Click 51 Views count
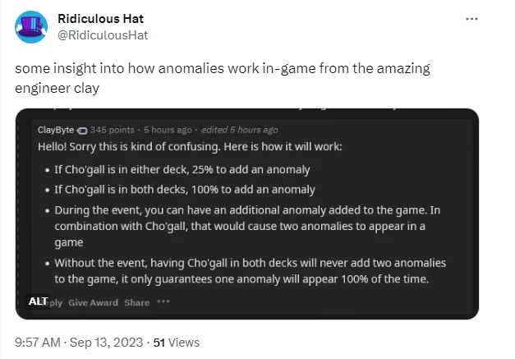The image size is (515, 359). click(177, 343)
